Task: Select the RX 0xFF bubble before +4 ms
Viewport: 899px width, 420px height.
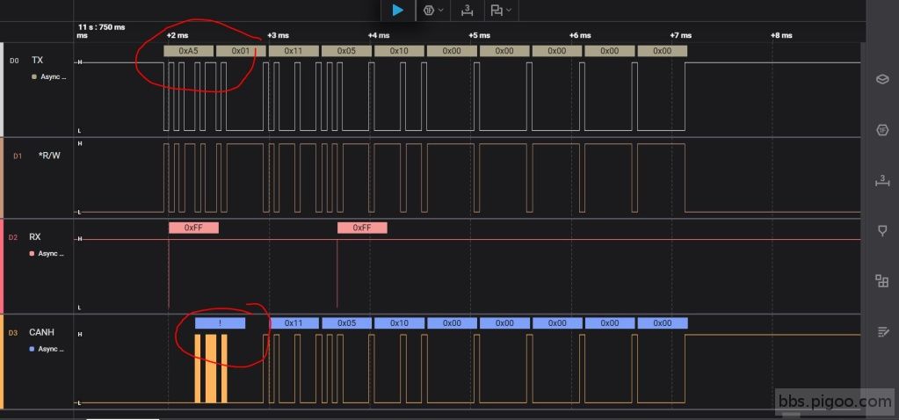Action: (x=362, y=228)
